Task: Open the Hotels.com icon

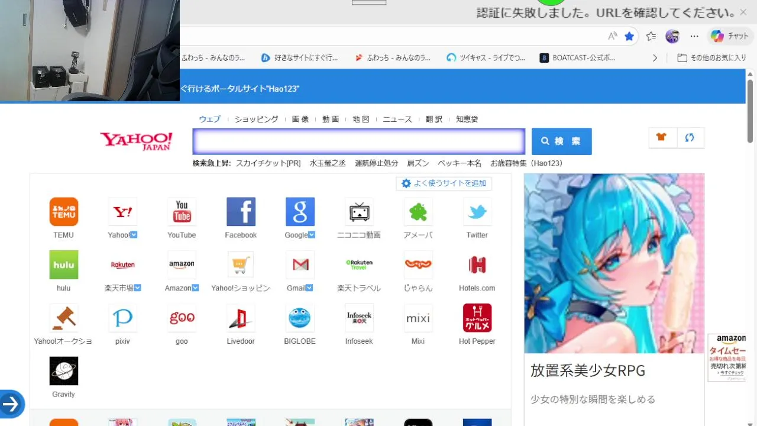Action: (x=477, y=265)
